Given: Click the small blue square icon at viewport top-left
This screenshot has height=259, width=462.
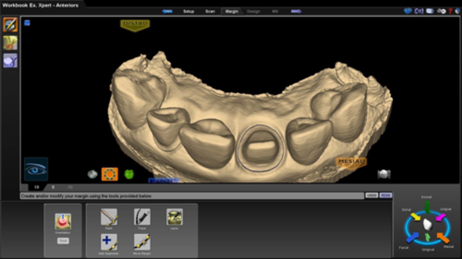Looking at the screenshot, I should point(27,23).
